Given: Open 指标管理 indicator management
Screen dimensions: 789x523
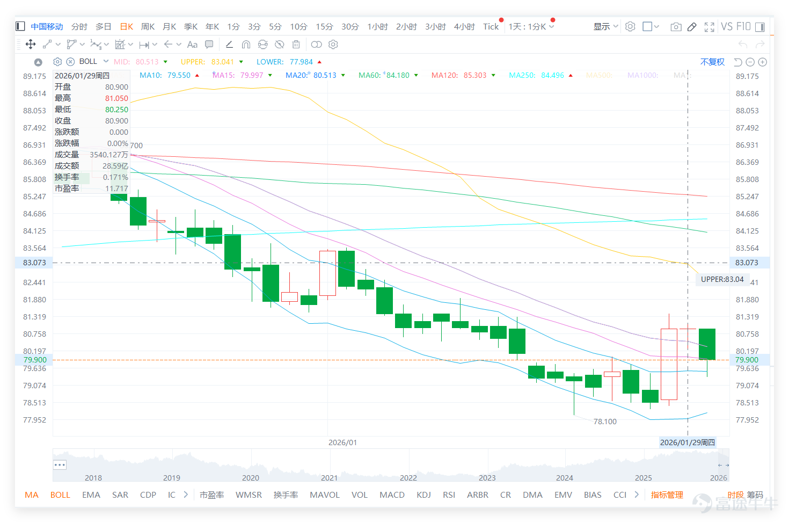Looking at the screenshot, I should tap(667, 495).
